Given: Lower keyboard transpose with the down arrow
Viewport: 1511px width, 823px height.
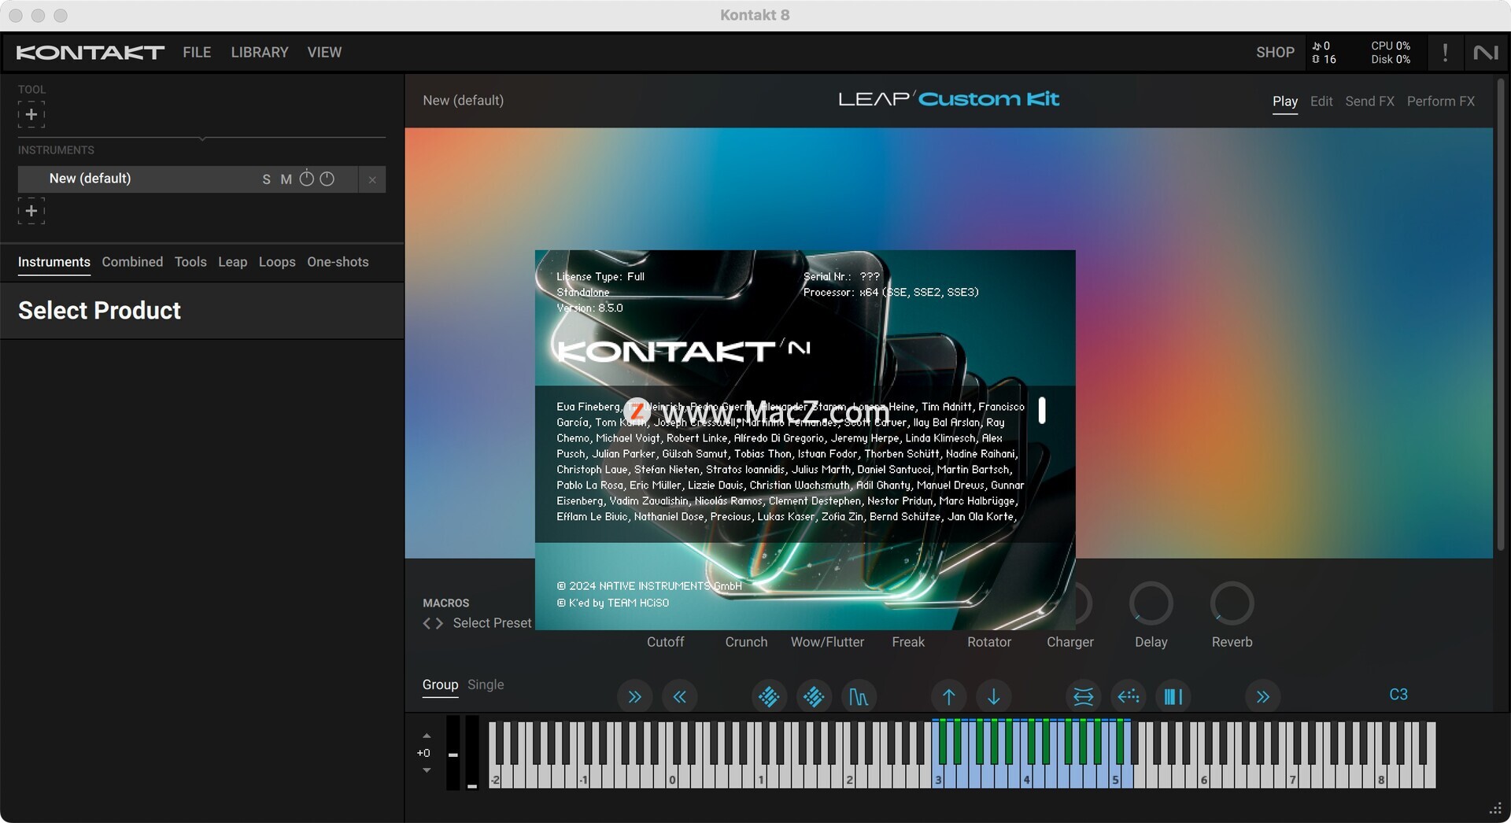Looking at the screenshot, I should click(x=427, y=770).
